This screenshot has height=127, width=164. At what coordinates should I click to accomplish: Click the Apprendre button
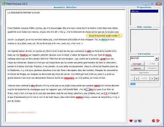[x=144, y=73]
